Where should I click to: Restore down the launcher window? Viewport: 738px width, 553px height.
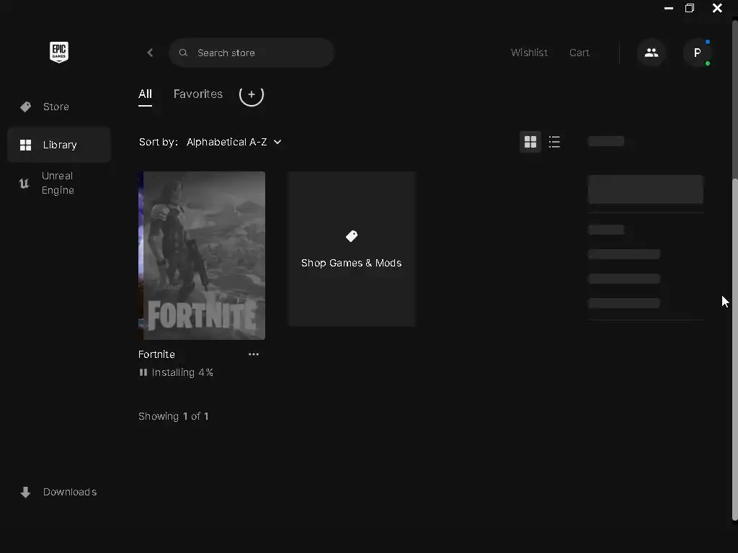pos(690,8)
